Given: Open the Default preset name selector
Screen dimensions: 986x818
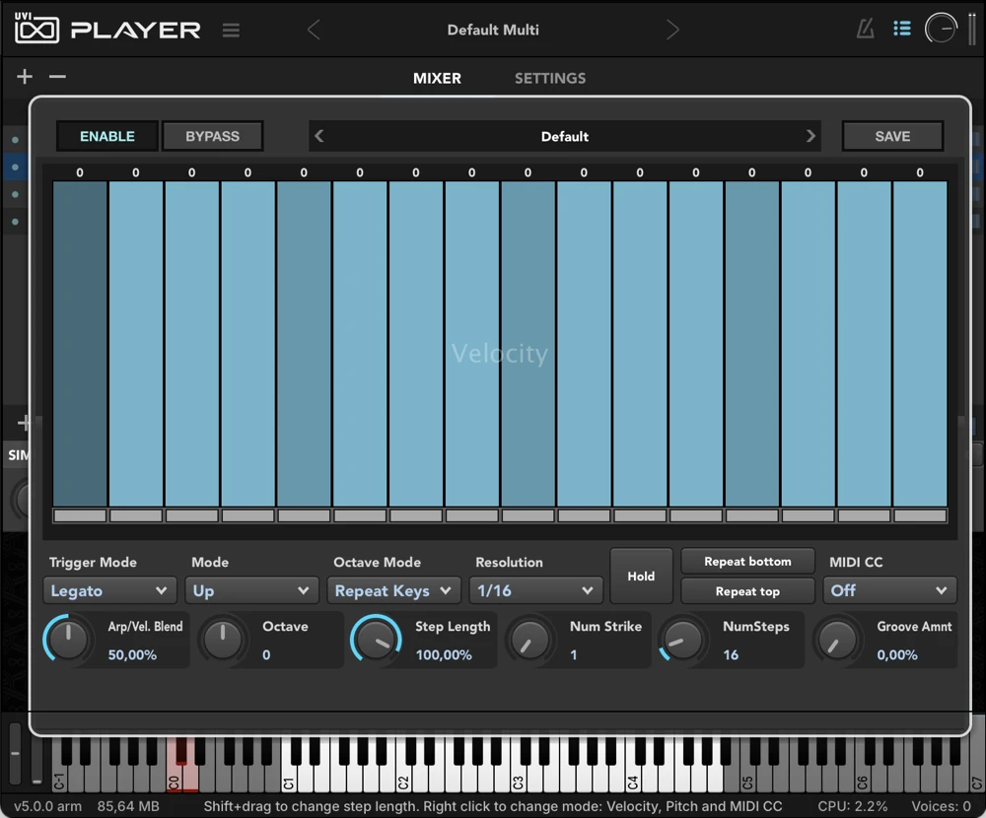Looking at the screenshot, I should [565, 136].
